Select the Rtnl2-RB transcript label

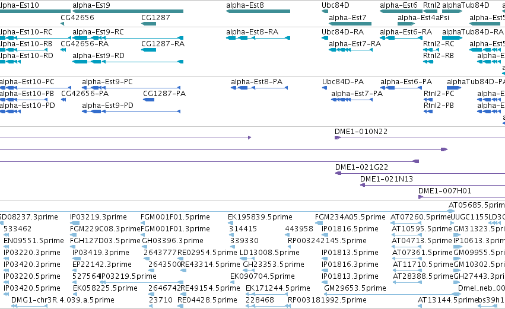click(x=439, y=56)
